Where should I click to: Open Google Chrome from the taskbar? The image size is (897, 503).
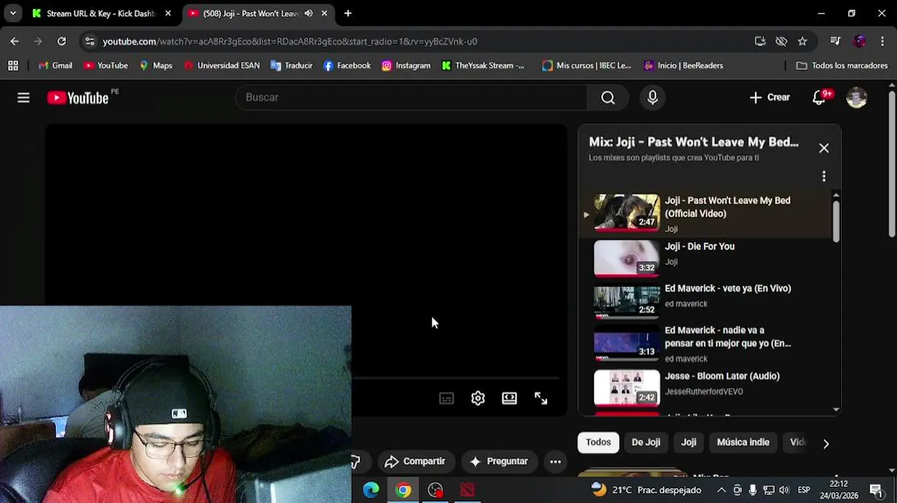coord(403,490)
